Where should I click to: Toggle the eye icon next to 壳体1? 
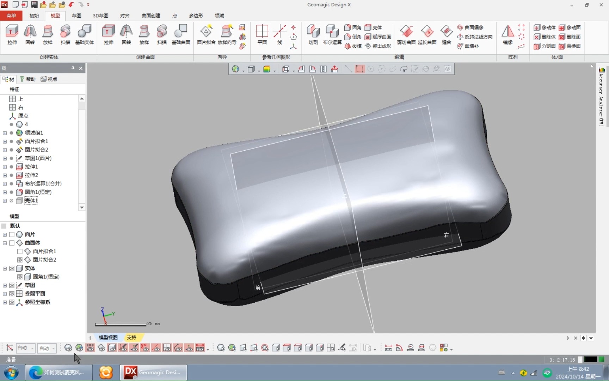[x=11, y=200]
